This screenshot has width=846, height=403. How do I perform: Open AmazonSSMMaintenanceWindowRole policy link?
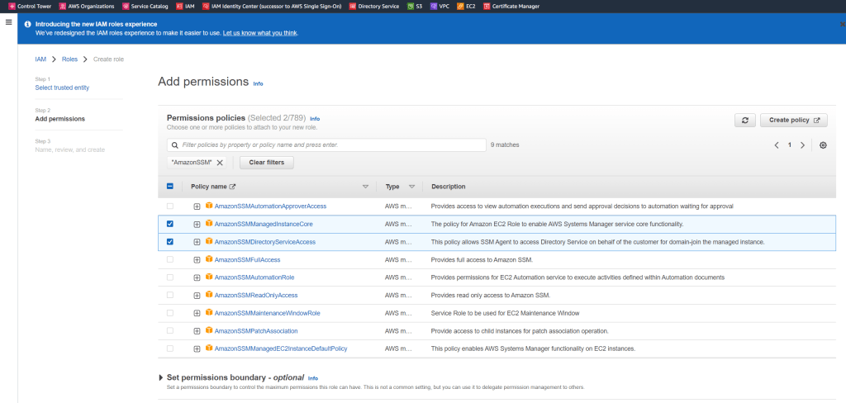point(267,313)
